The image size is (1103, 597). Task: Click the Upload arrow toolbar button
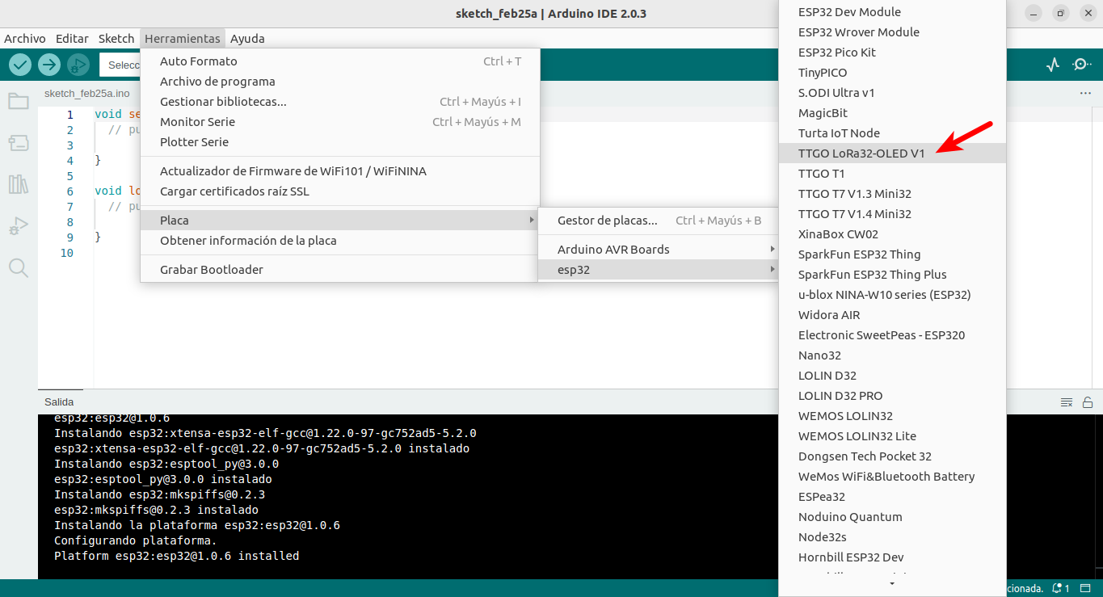(49, 65)
